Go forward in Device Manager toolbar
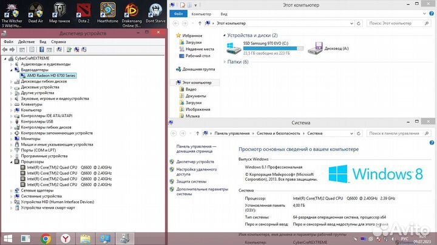437x245 pixels. coord(12,50)
